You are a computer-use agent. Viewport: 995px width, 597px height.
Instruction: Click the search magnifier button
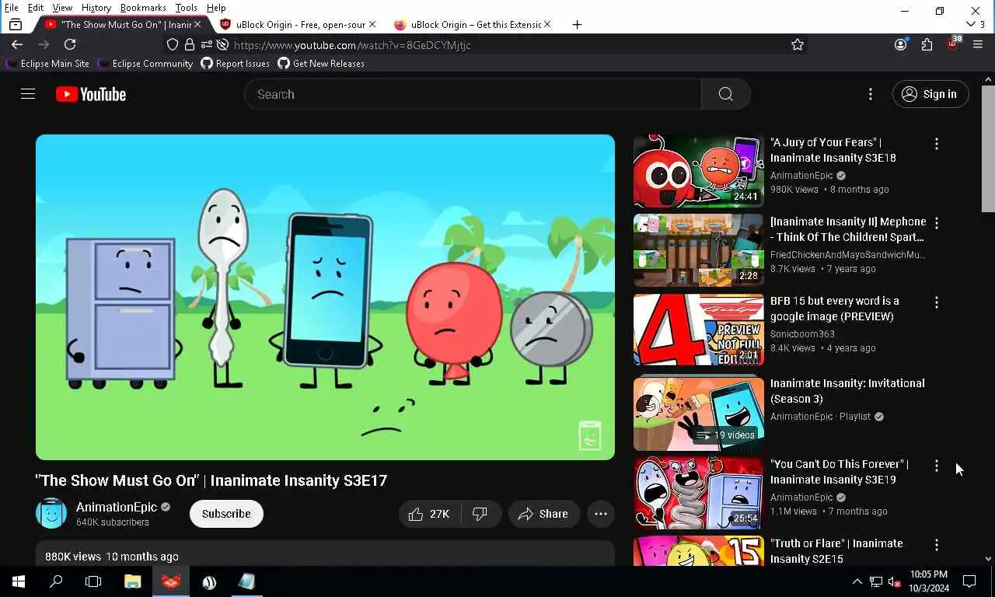tap(725, 94)
